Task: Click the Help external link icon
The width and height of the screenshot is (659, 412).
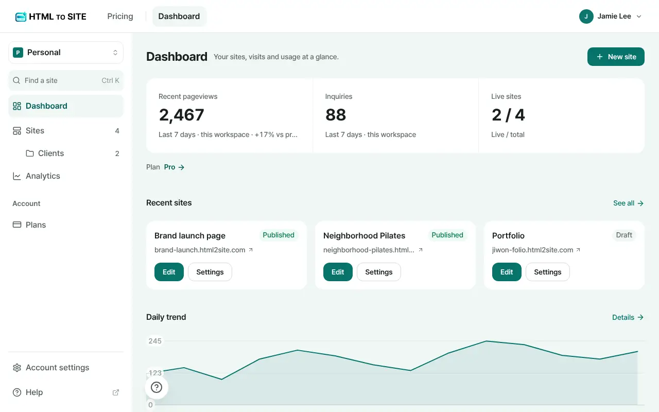Action: click(x=116, y=392)
